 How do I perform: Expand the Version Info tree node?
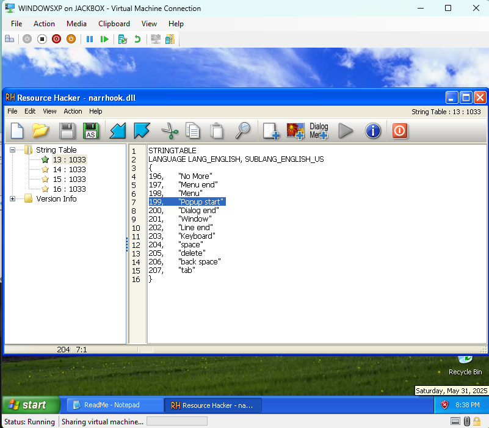coord(13,198)
